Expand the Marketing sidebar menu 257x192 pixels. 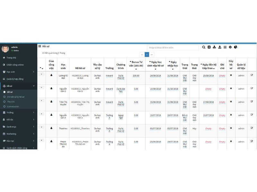coord(19,134)
